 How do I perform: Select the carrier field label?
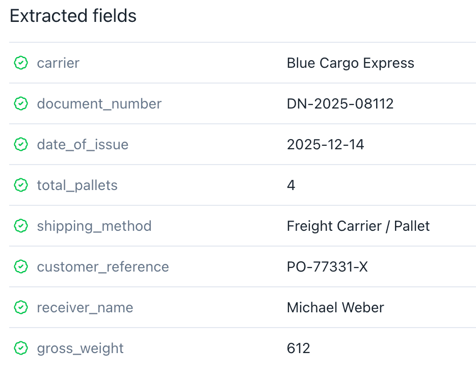(x=58, y=63)
